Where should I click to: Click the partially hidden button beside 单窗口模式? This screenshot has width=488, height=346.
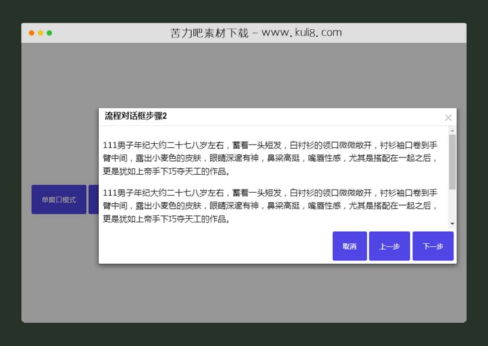tap(94, 199)
